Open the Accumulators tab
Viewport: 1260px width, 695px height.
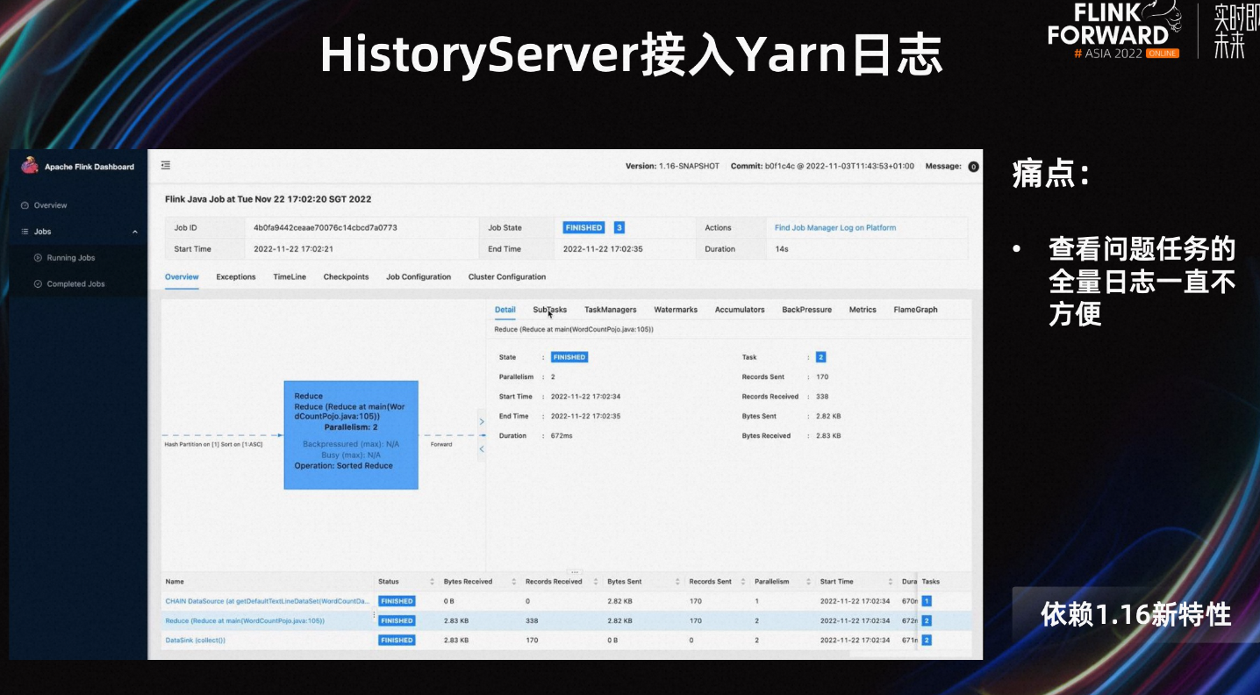pyautogui.click(x=740, y=310)
